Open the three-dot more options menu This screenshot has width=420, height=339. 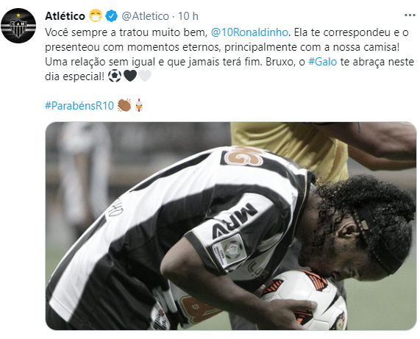tap(410, 15)
